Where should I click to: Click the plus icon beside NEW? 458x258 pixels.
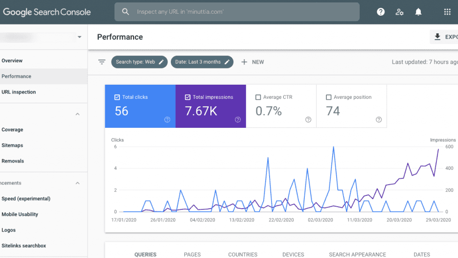tap(244, 62)
